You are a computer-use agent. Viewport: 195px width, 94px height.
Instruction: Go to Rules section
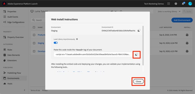[x=10, y=50]
